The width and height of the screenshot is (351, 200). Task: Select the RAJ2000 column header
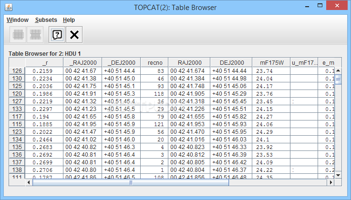pos(189,62)
